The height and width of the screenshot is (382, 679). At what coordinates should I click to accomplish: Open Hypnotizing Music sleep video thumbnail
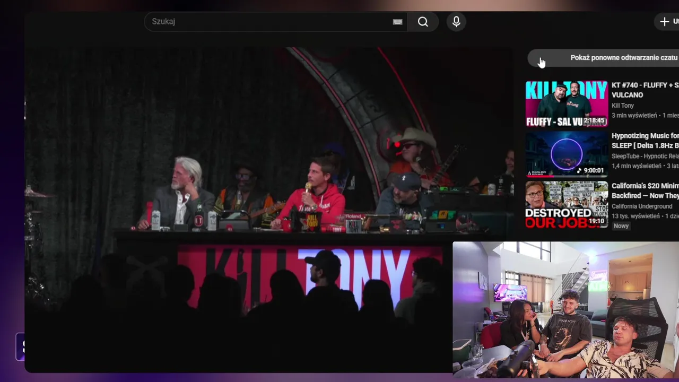tap(567, 154)
